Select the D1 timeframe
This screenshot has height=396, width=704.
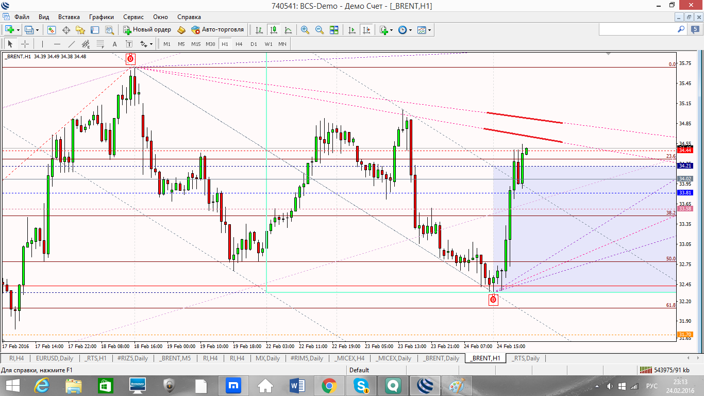[x=254, y=44]
